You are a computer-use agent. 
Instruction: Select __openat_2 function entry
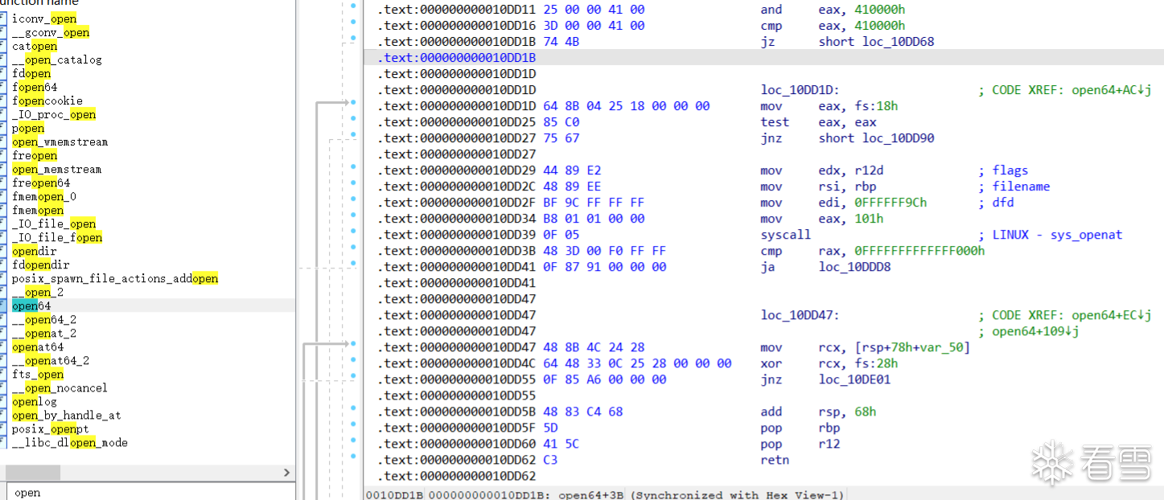coord(43,333)
